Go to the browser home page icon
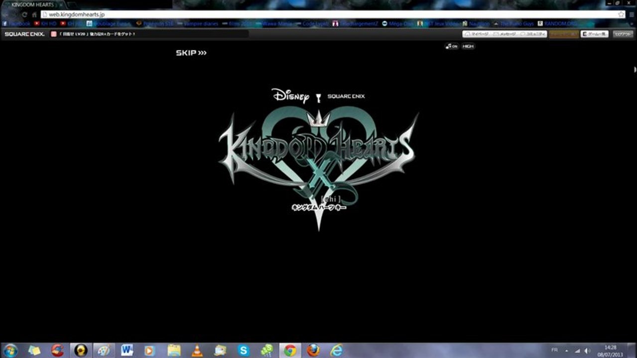Screen dimensions: 637x358 pyautogui.click(x=34, y=14)
